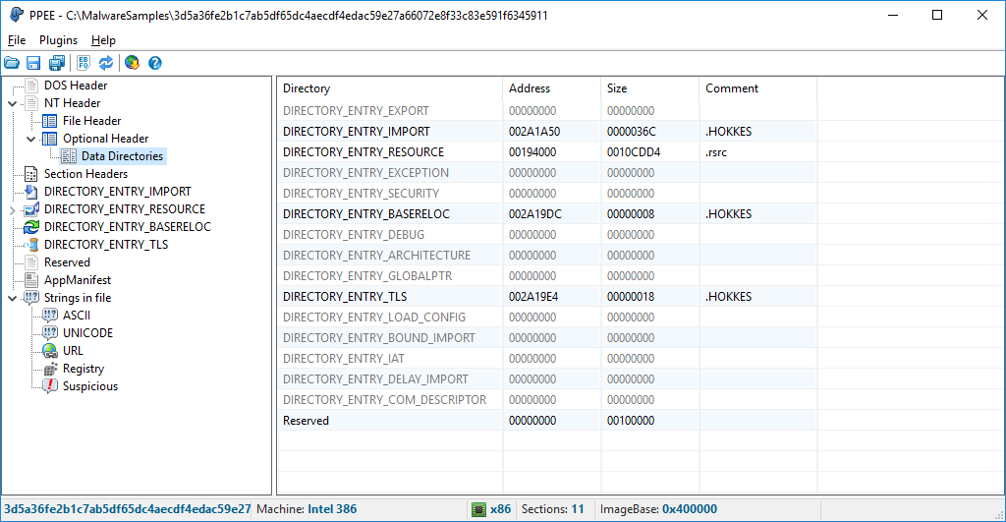Open the Plugins menu

tap(58, 40)
